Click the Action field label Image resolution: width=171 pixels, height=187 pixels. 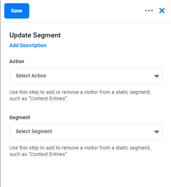click(17, 61)
